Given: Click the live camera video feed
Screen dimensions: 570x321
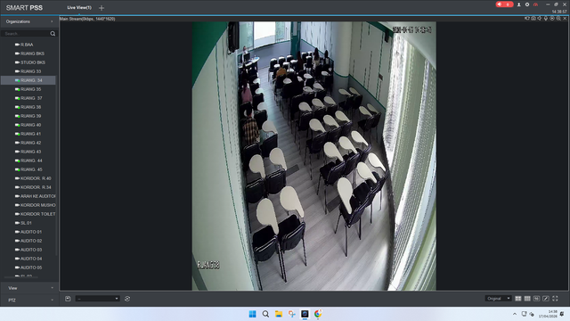Looking at the screenshot, I should pos(313,156).
